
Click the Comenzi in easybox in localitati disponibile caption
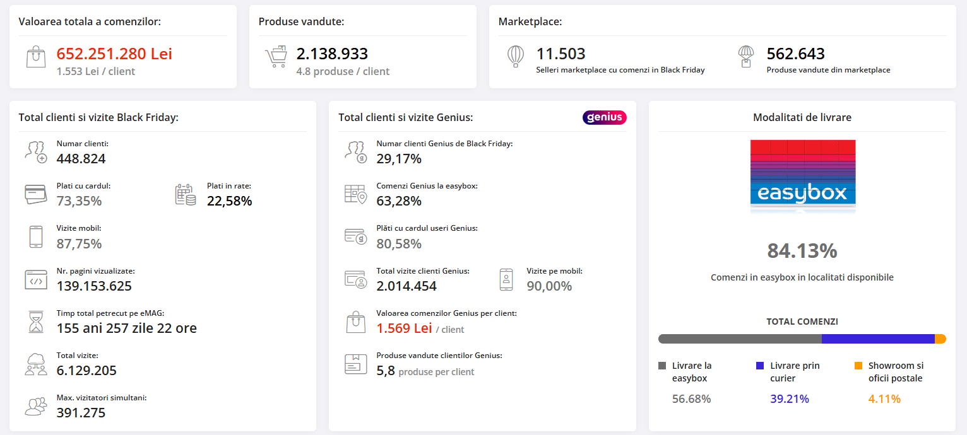802,277
